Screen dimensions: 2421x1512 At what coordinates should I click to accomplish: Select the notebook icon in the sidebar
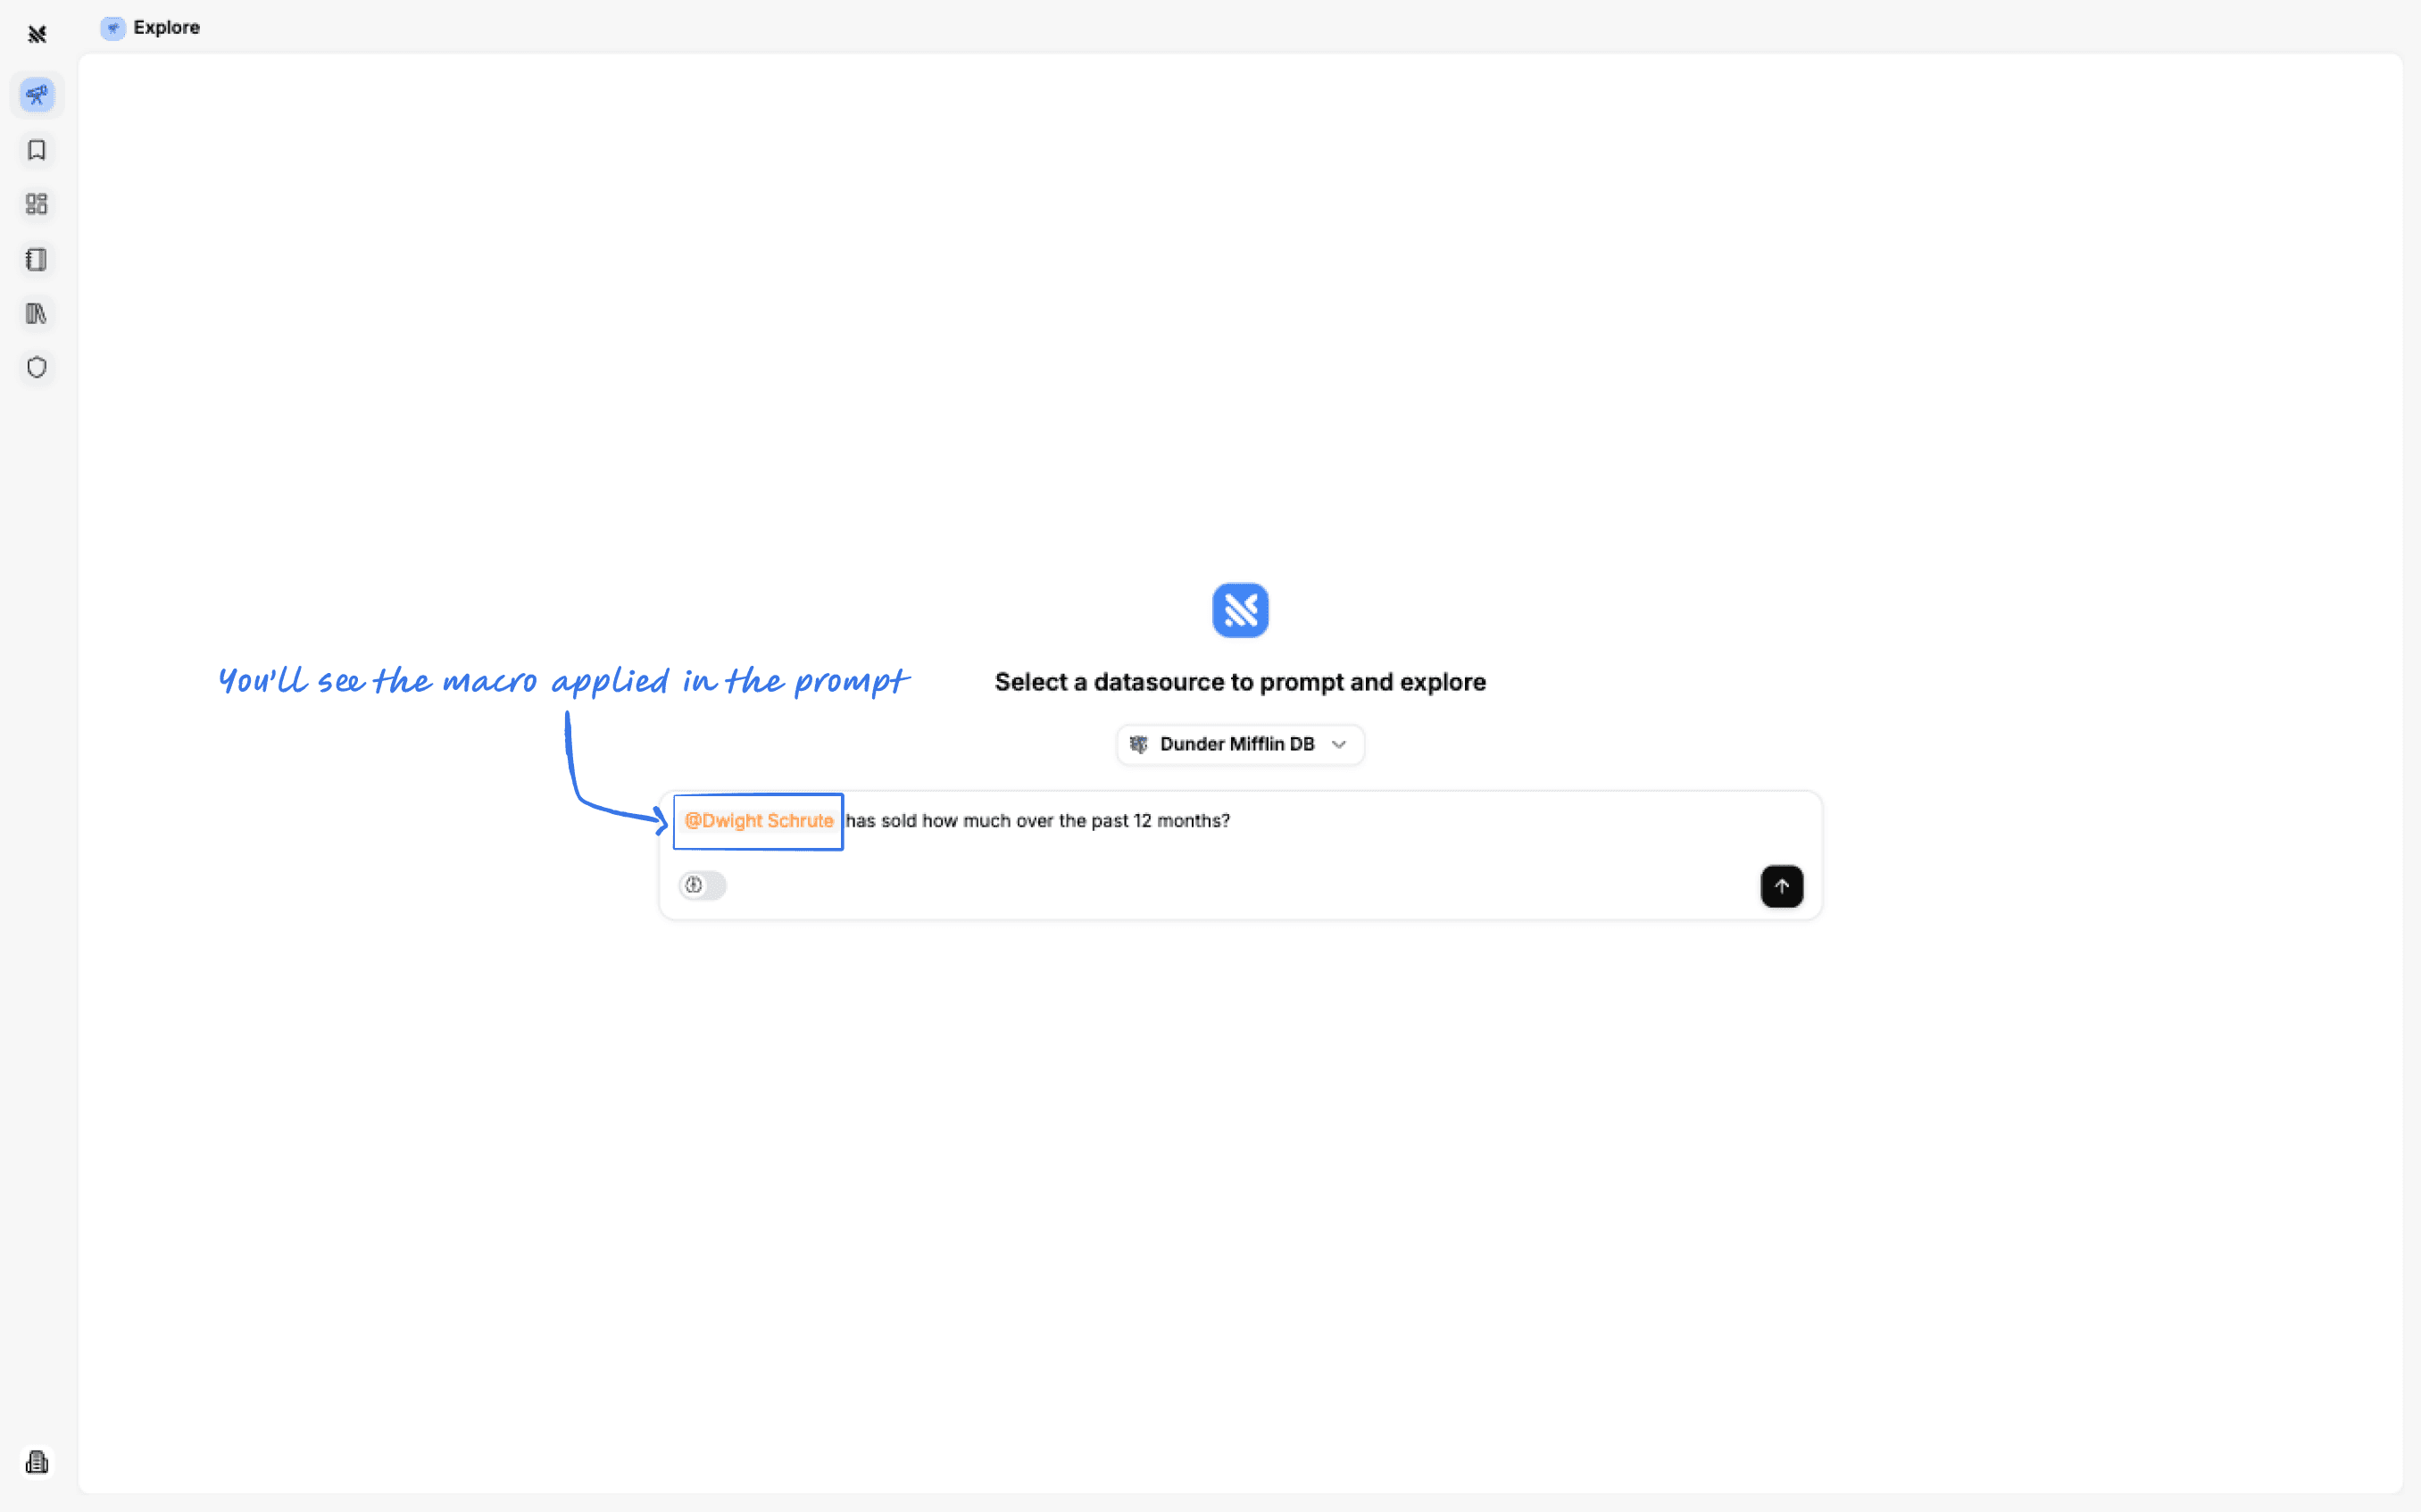click(x=37, y=259)
